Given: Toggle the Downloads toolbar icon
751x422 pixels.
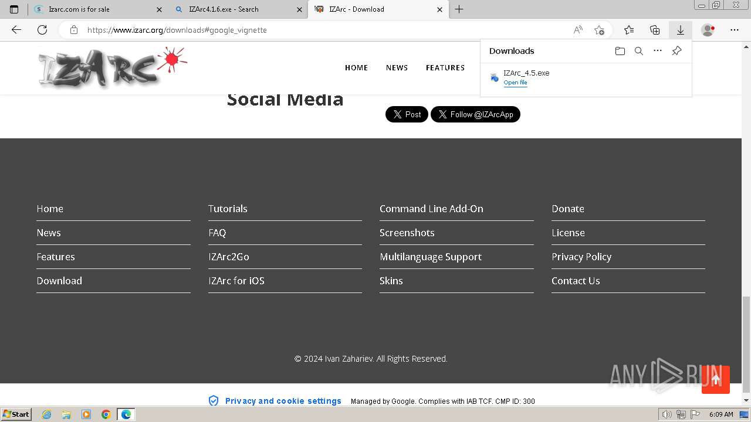Looking at the screenshot, I should point(681,30).
